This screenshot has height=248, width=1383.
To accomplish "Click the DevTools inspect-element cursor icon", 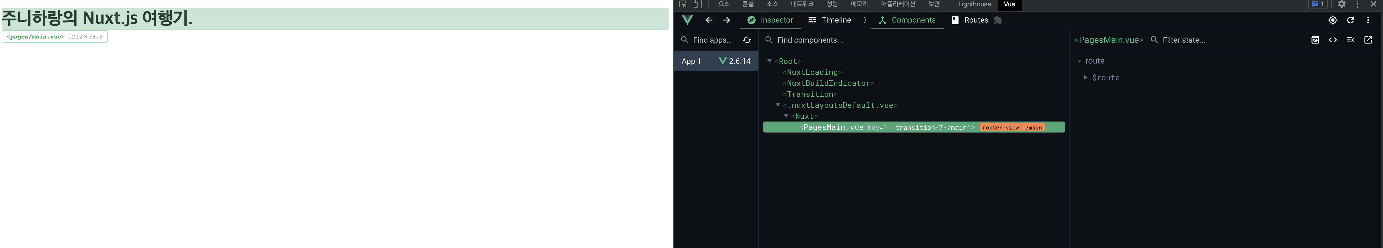I will tap(683, 4).
